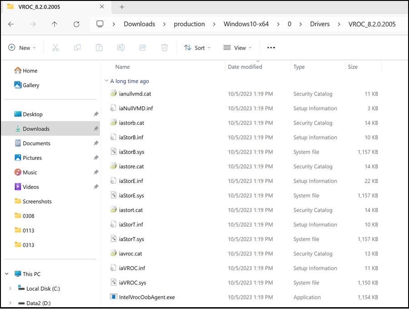The image size is (409, 309).
Task: Click the Copy icon in the toolbar
Action: (x=77, y=47)
